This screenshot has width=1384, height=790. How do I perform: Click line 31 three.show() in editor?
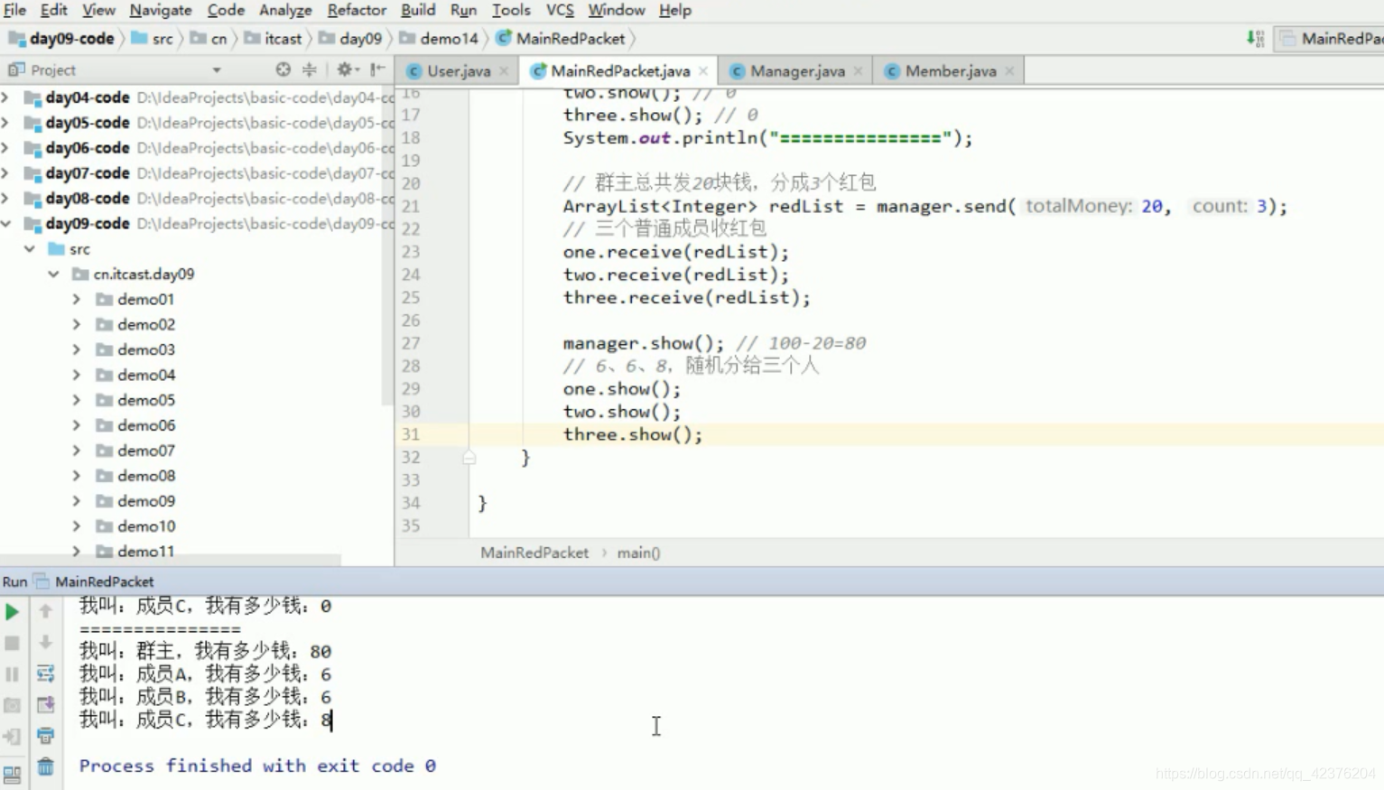coord(632,434)
